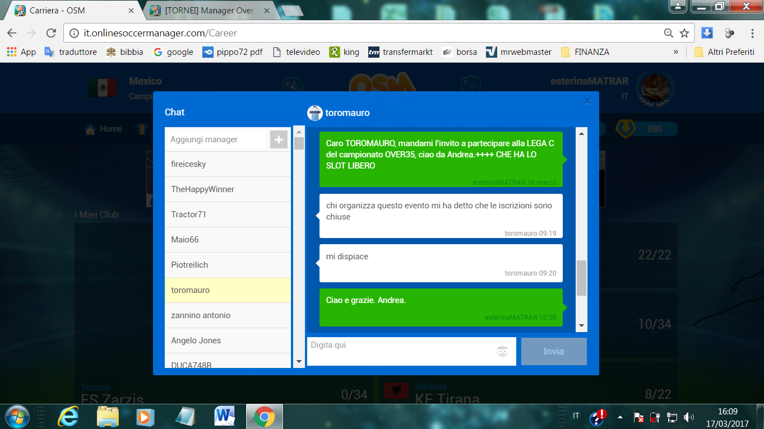Open the blue download extension icon
The height and width of the screenshot is (429, 764).
click(707, 33)
